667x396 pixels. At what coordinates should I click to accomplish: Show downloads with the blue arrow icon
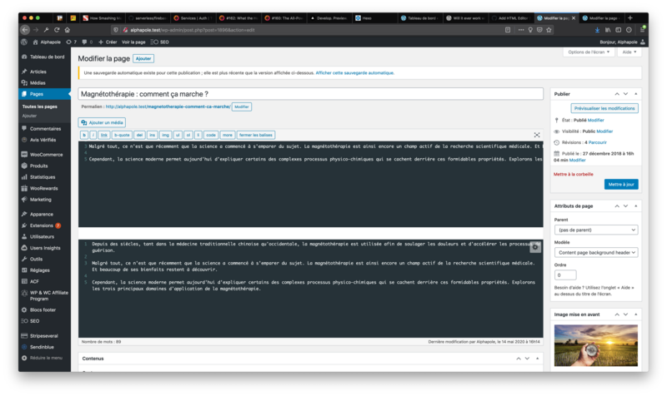(x=597, y=30)
